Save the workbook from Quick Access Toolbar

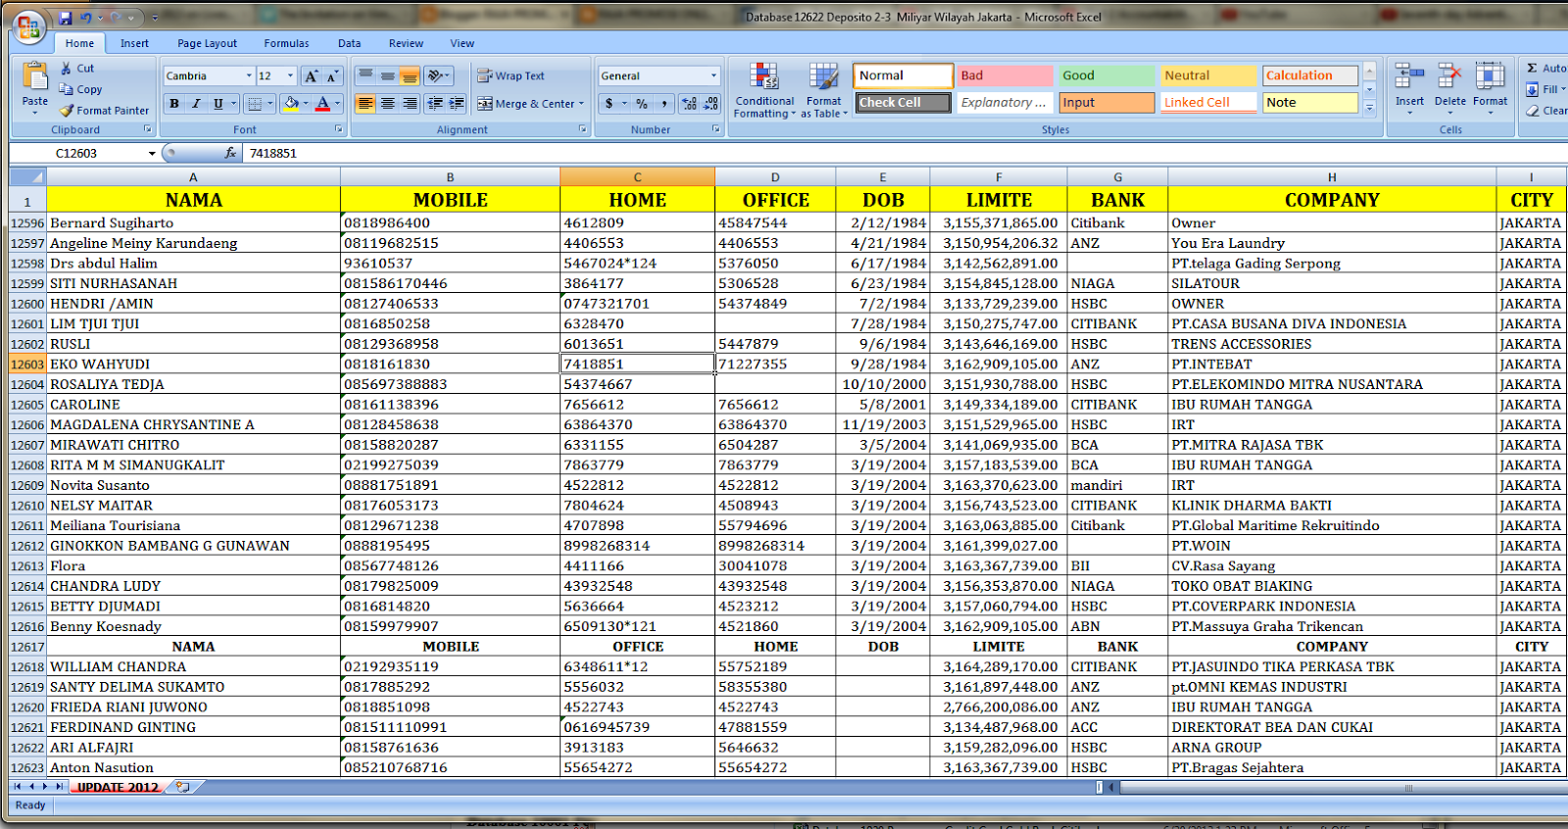pos(66,18)
